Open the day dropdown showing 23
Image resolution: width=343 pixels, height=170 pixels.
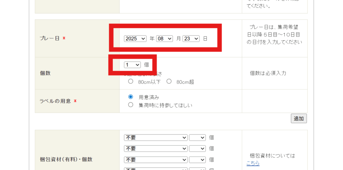point(191,39)
